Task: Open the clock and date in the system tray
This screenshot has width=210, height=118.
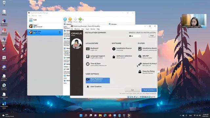Action: pos(205,115)
